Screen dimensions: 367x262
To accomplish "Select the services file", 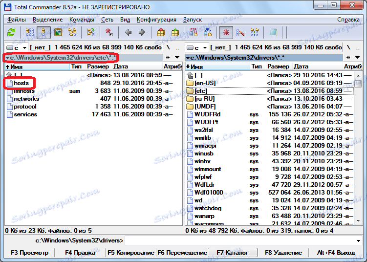I will coord(93,114).
